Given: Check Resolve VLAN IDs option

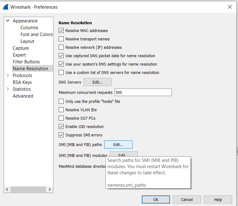Looking at the screenshot, I should [x=61, y=110].
